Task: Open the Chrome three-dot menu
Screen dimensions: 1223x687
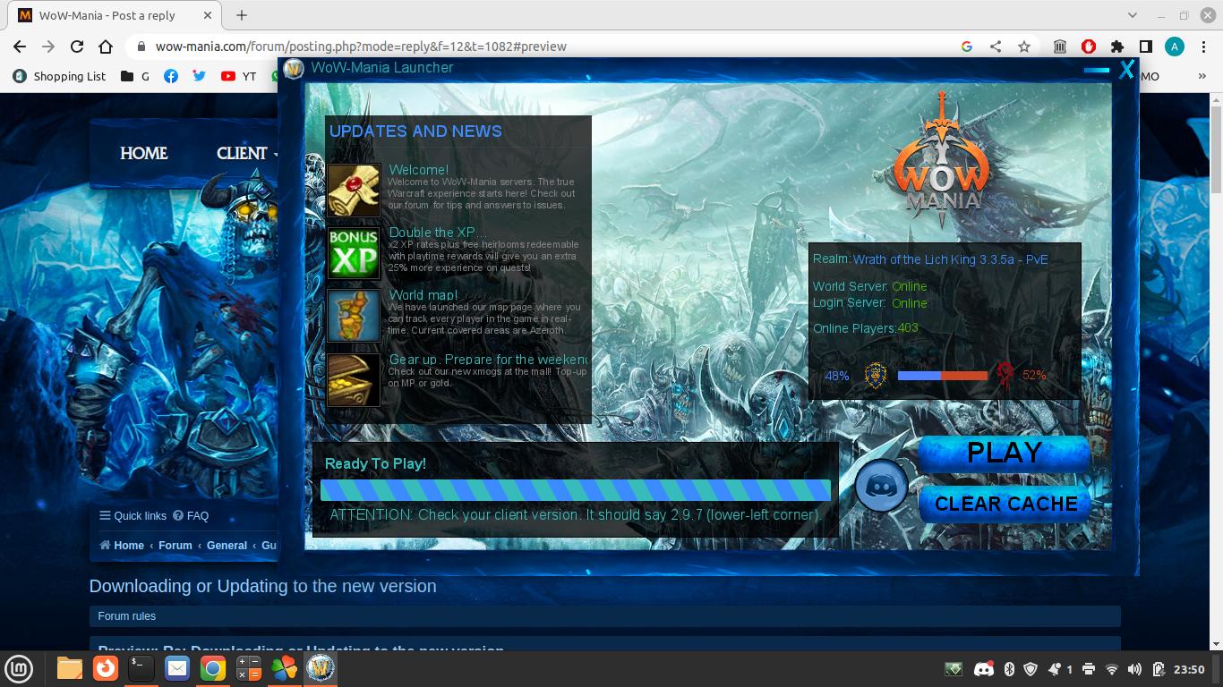Action: tap(1203, 47)
